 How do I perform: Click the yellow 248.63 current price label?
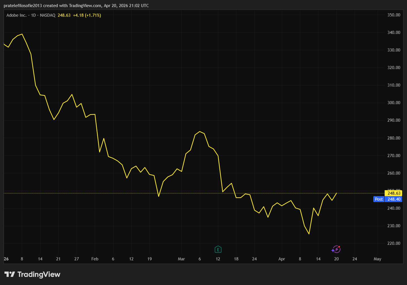pyautogui.click(x=394, y=193)
